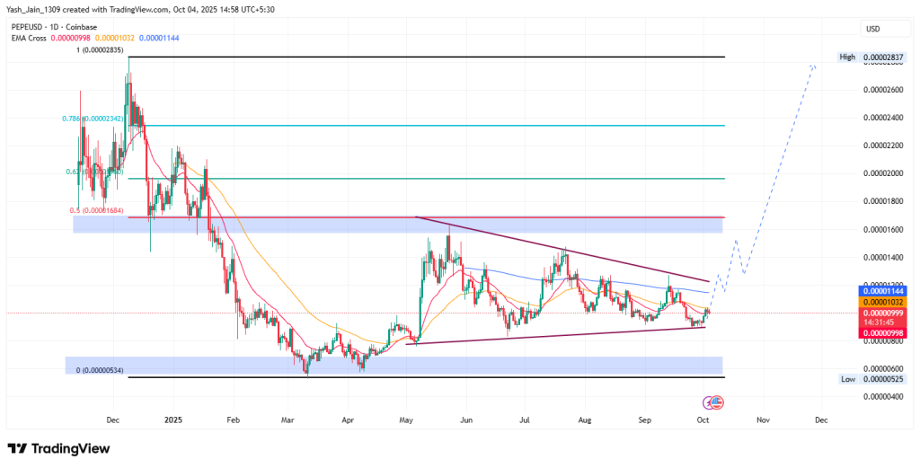The width and height of the screenshot is (920, 468).
Task: Select the lower blue support zone rectangle
Action: coord(394,365)
